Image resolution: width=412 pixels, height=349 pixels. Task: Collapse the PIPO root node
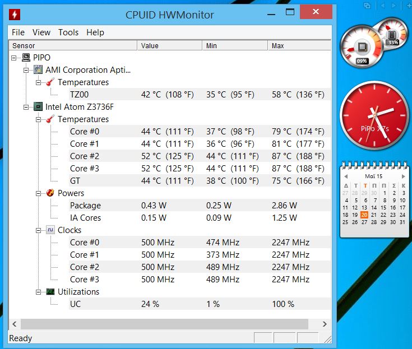[x=13, y=58]
